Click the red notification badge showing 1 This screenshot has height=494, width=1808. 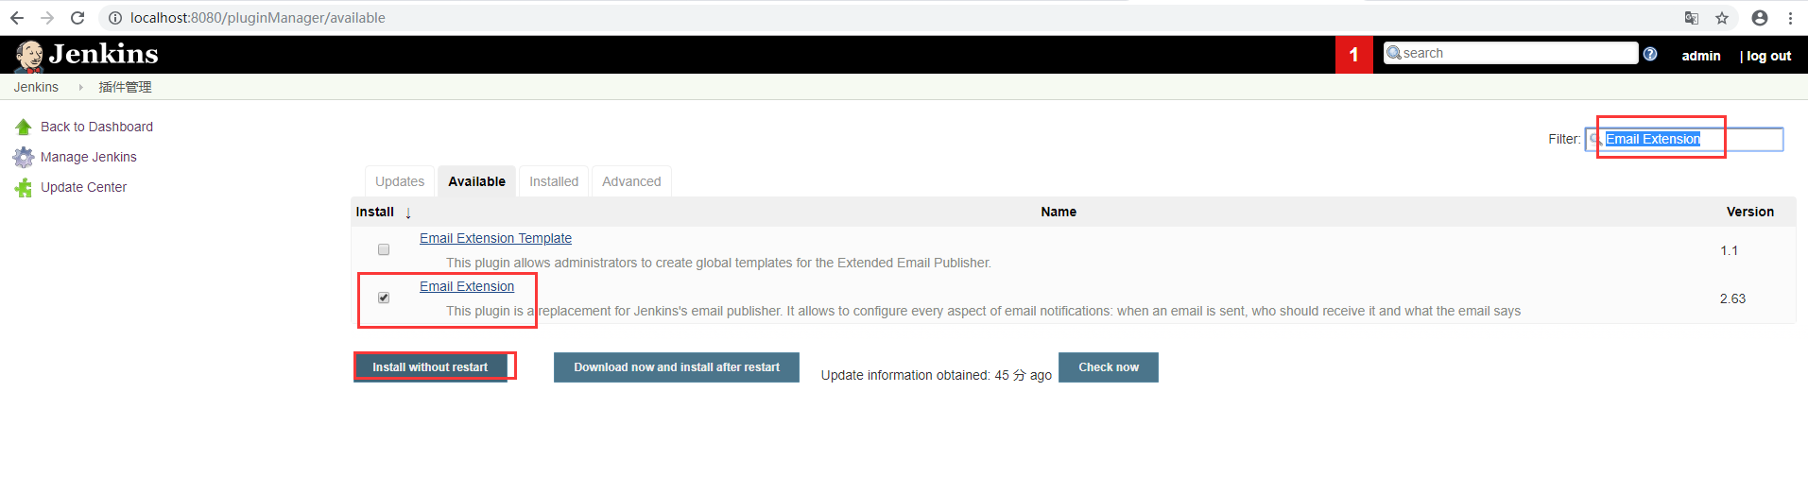[1353, 55]
